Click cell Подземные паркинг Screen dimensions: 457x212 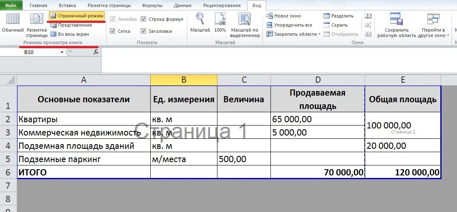point(84,159)
